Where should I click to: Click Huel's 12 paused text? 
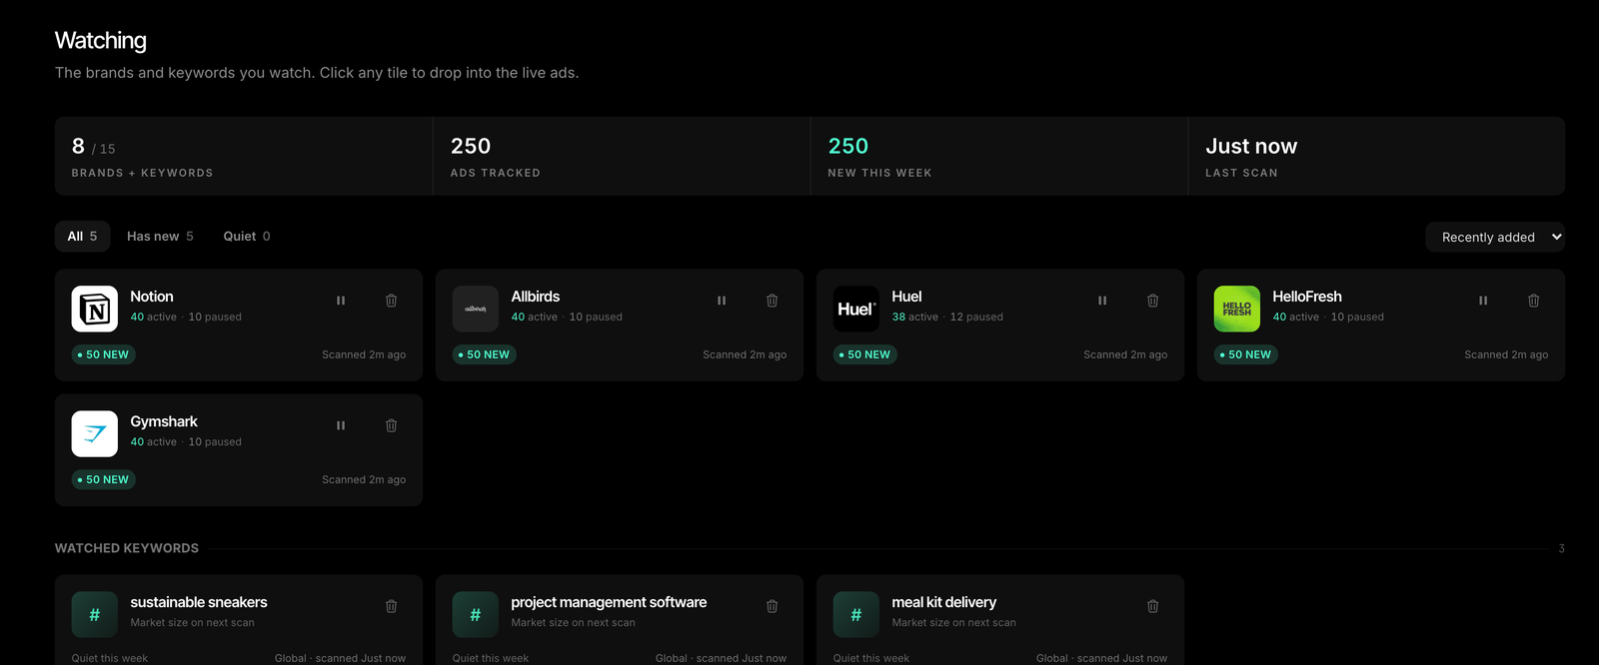(x=976, y=317)
